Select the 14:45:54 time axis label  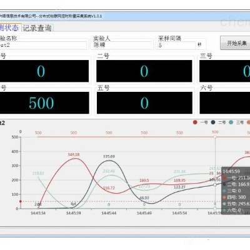[179, 213]
